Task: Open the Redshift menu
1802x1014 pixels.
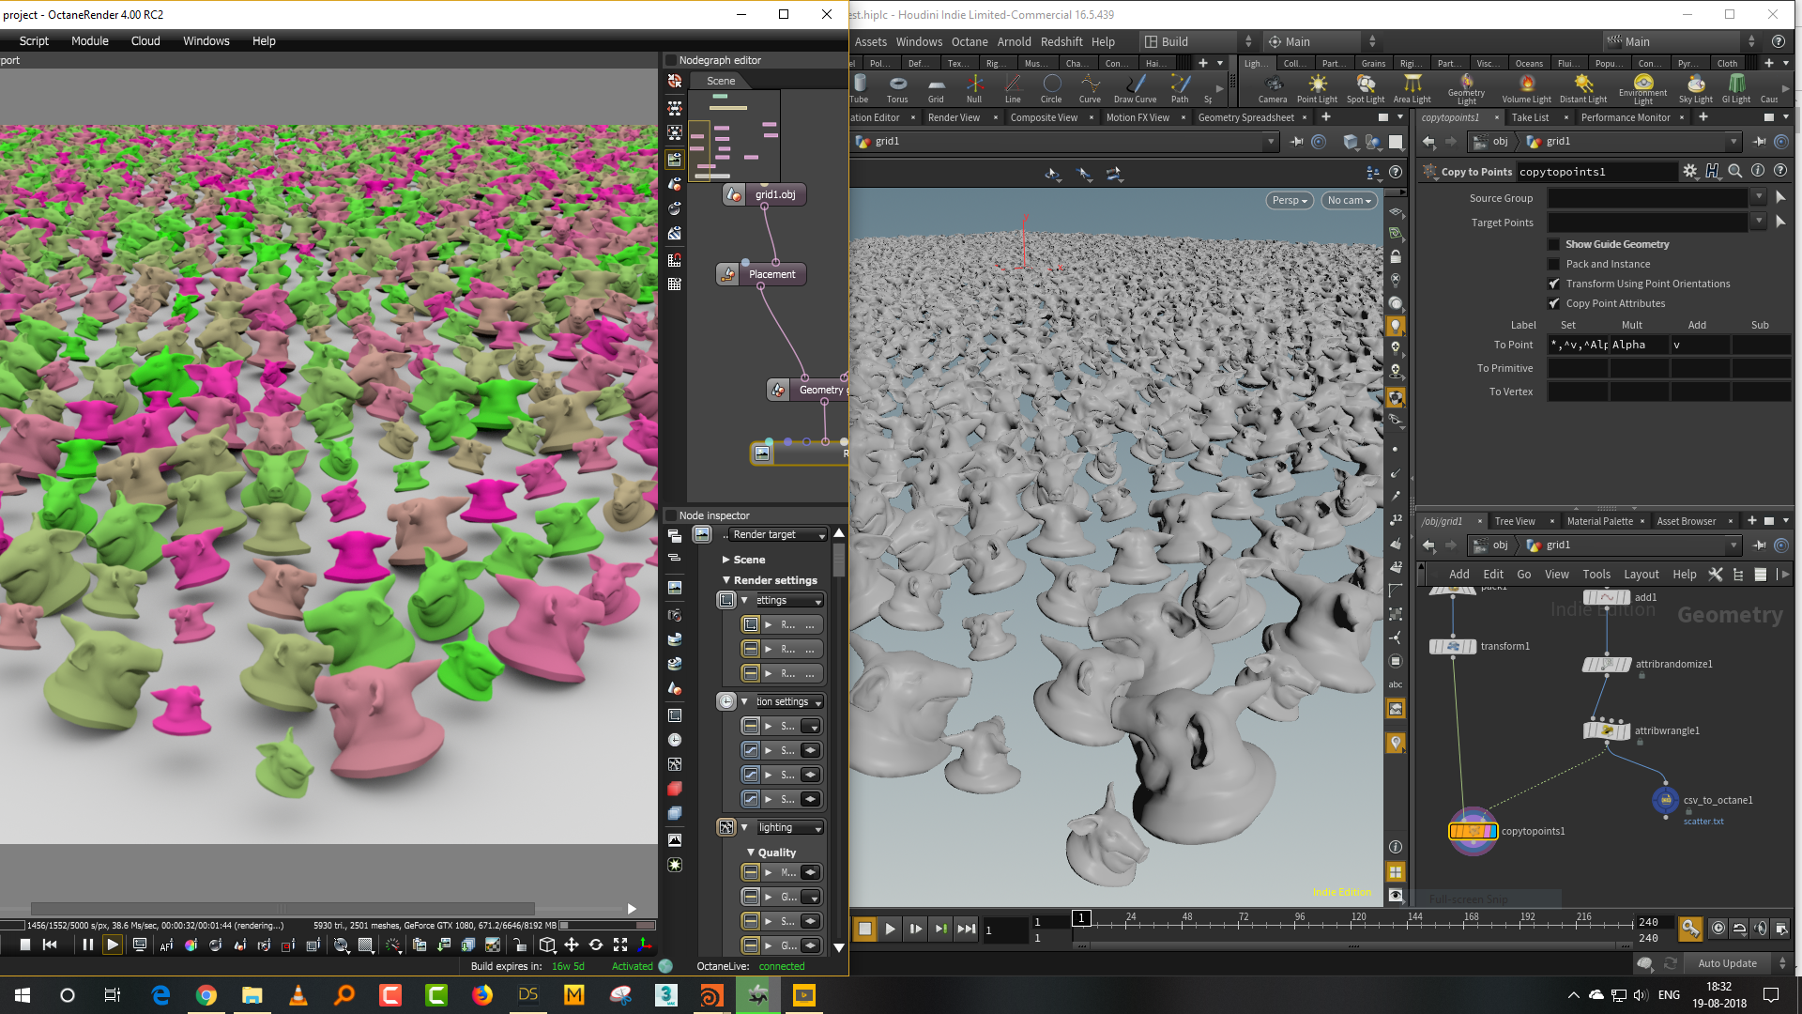Action: click(x=1061, y=41)
